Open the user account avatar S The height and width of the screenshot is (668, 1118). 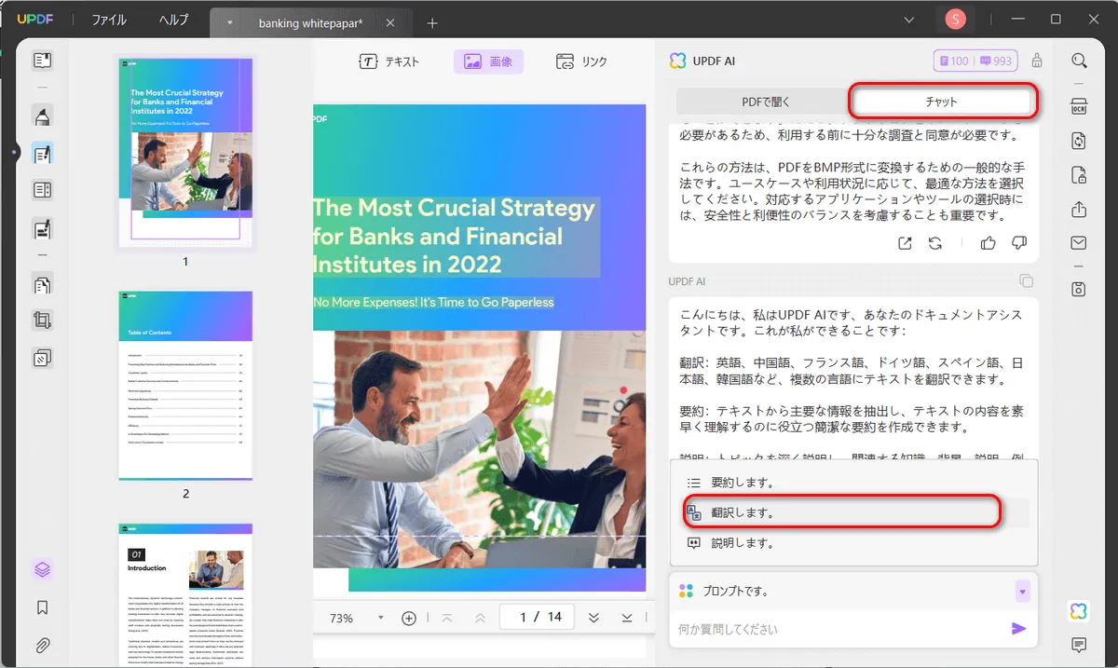[955, 20]
